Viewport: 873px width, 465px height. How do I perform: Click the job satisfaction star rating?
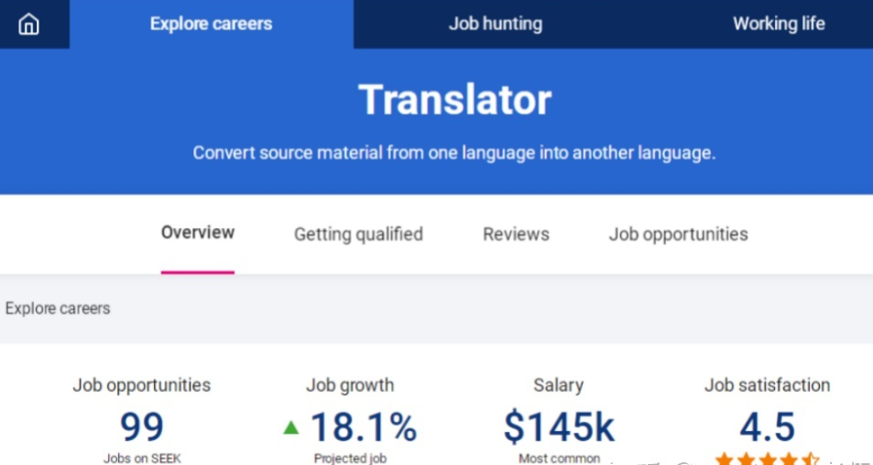767,459
